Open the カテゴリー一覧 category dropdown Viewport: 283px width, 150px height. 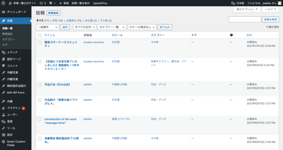point(112,27)
